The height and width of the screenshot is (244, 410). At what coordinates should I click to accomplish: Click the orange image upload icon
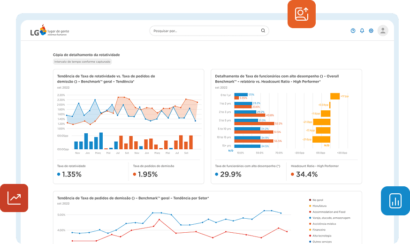302,14
